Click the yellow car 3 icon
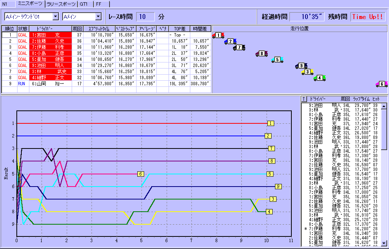389x249 pixels. click(x=307, y=72)
